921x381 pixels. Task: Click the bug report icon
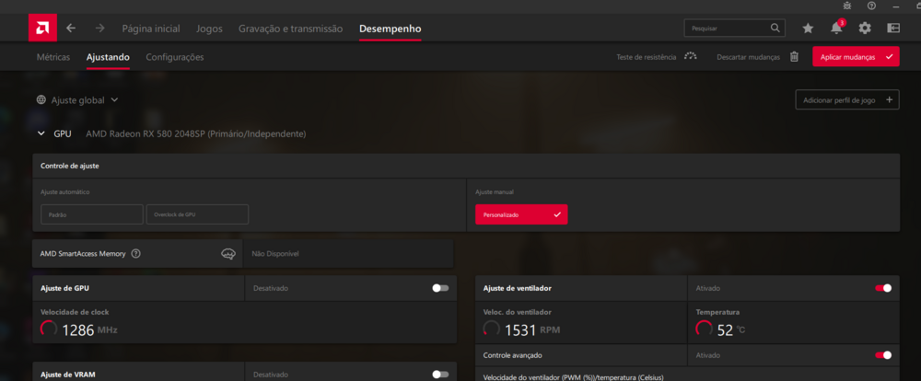coord(846,6)
